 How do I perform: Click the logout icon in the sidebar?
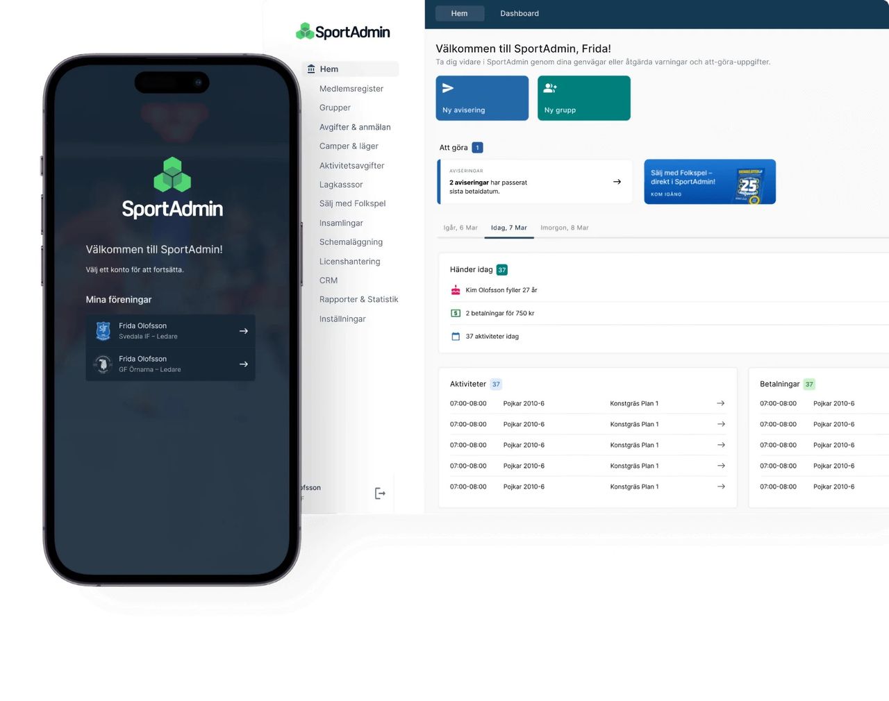click(x=380, y=493)
